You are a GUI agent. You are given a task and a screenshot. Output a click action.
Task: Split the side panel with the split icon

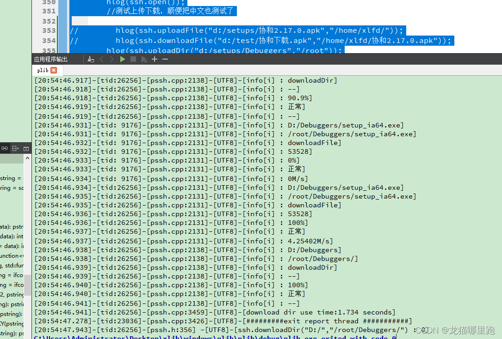(15, 149)
